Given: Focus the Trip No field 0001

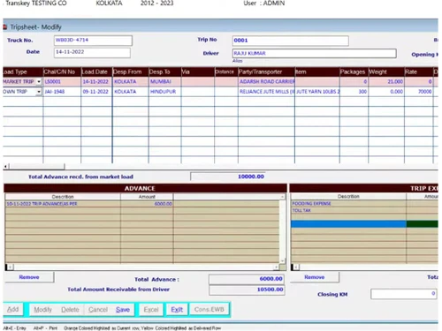Looking at the screenshot, I should pos(291,41).
